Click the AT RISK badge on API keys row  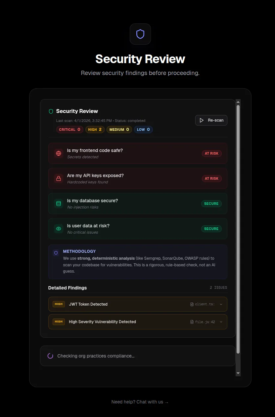pos(211,178)
